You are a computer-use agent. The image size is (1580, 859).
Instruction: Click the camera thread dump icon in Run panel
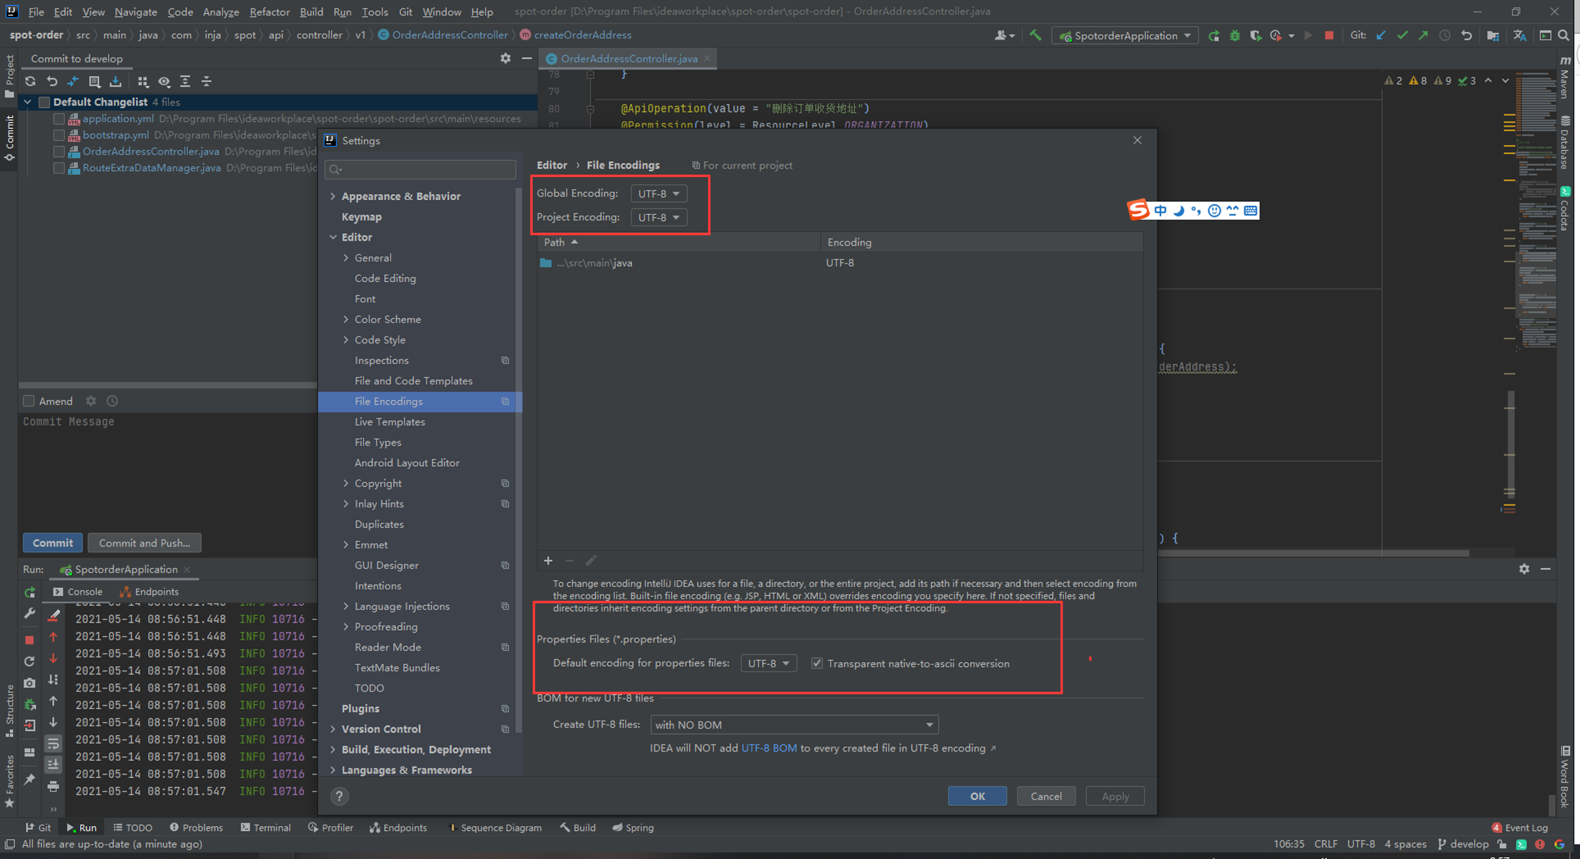point(30,683)
